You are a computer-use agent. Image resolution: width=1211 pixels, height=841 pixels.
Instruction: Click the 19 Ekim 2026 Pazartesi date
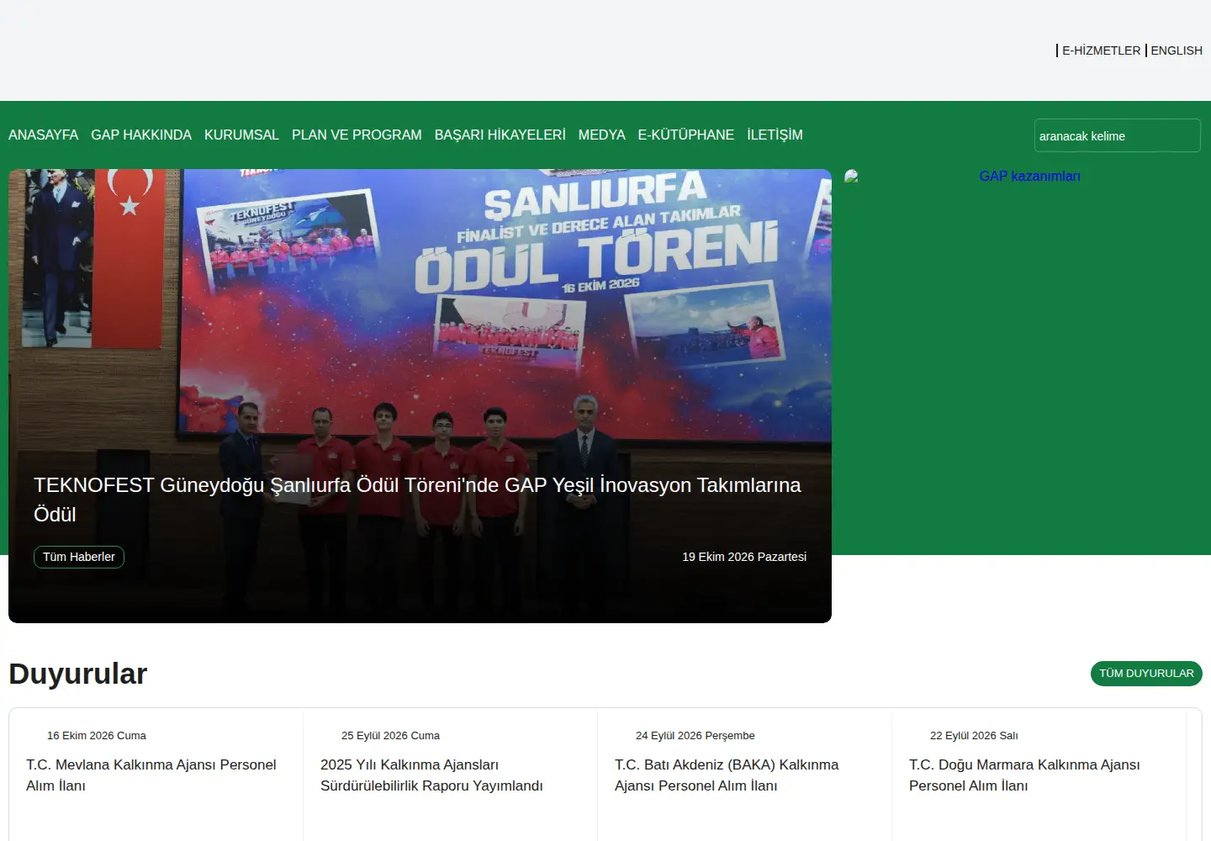(744, 557)
